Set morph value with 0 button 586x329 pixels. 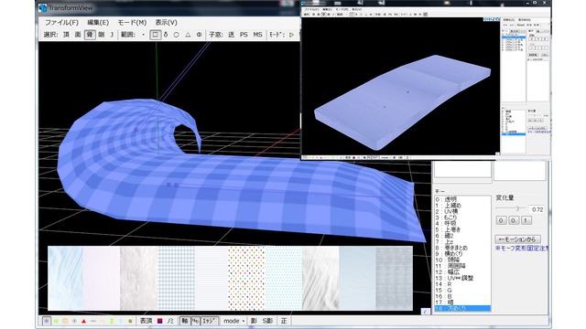[x=501, y=220]
